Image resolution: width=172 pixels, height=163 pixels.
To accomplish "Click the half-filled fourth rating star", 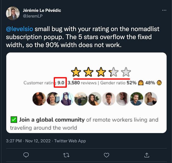I will pyautogui.click(x=114, y=72).
